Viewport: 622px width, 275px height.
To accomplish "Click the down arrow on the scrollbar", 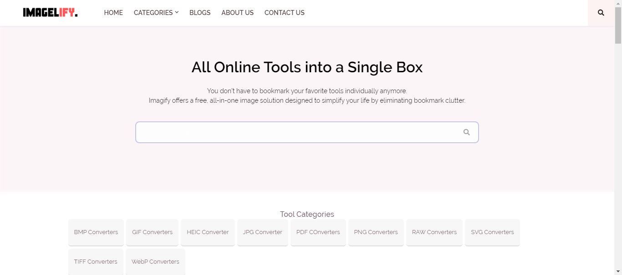I will (x=618, y=271).
